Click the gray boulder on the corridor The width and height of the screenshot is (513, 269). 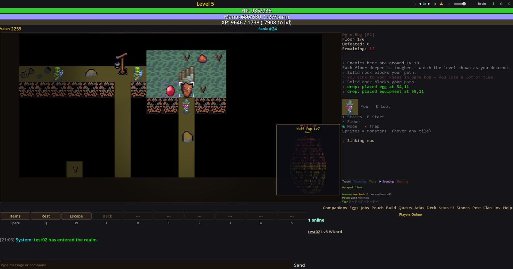click(91, 73)
